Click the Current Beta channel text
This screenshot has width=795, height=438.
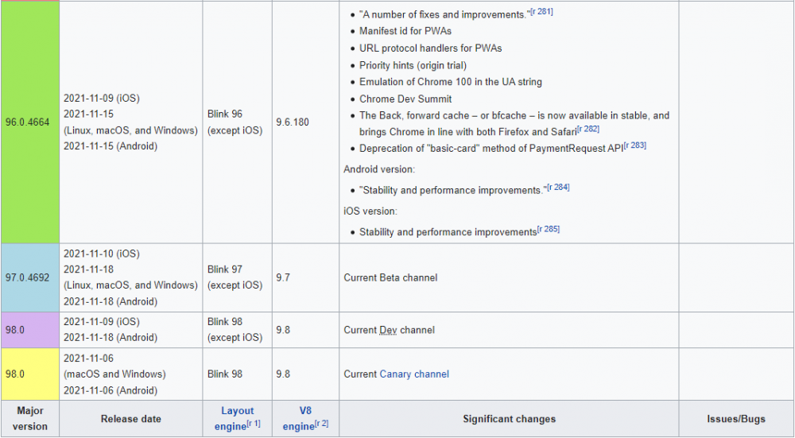(x=390, y=277)
